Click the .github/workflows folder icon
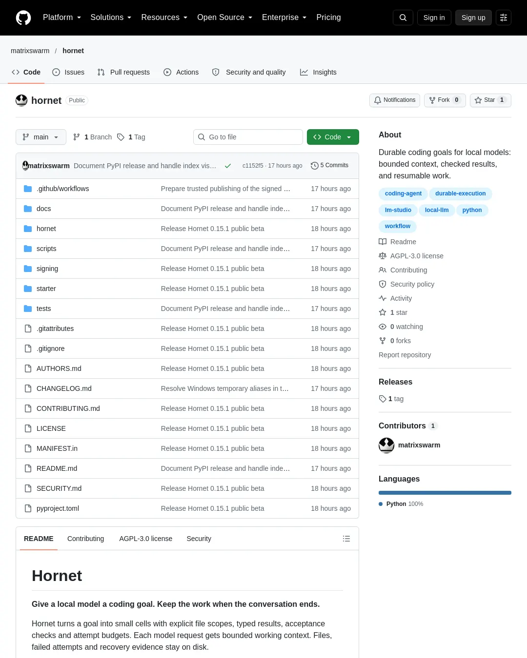This screenshot has width=527, height=658. pos(28,189)
